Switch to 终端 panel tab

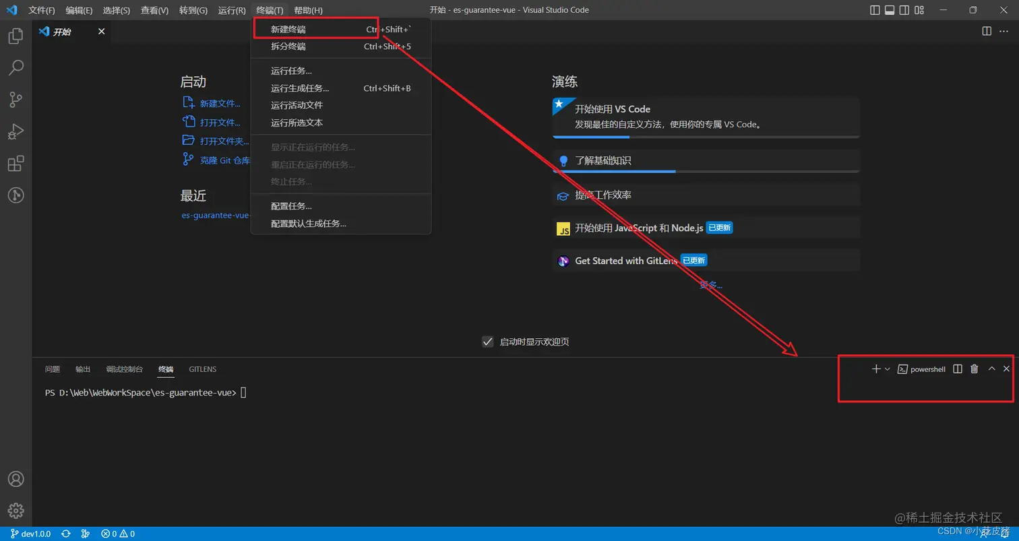(166, 369)
